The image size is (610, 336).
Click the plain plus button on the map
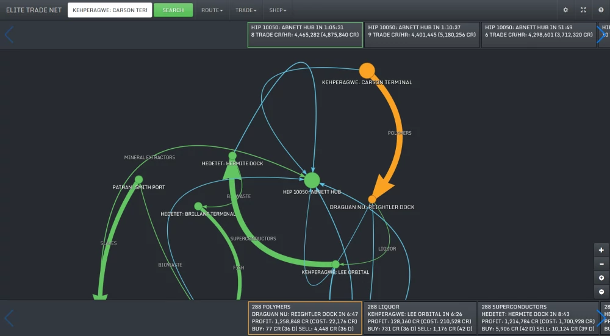pyautogui.click(x=601, y=250)
